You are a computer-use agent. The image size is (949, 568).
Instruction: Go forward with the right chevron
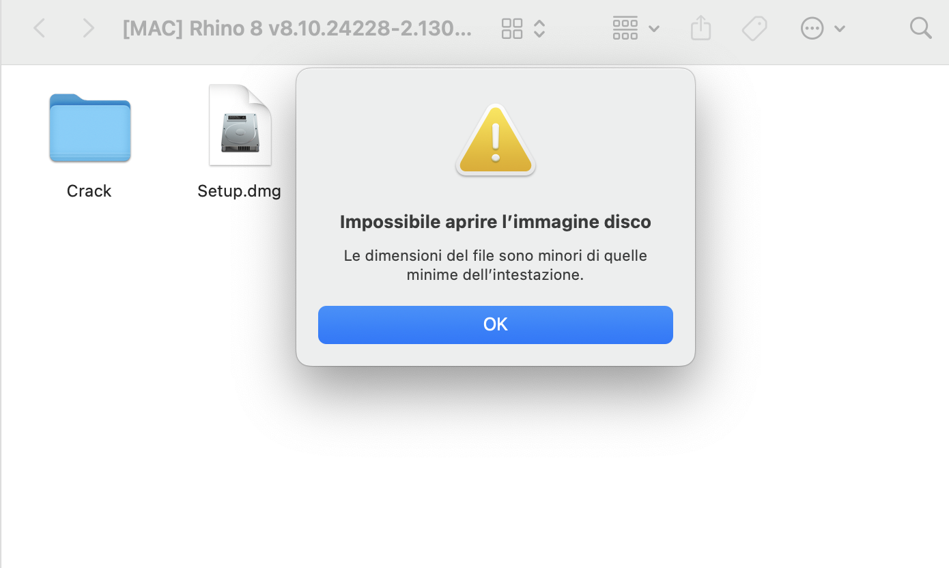pyautogui.click(x=88, y=28)
